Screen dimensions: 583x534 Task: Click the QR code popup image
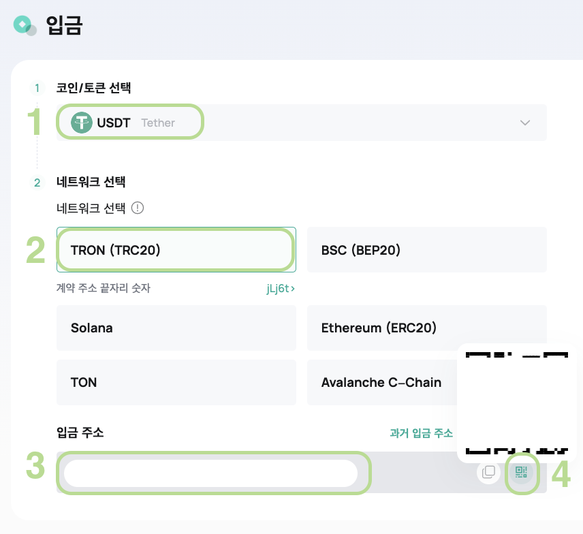517,403
